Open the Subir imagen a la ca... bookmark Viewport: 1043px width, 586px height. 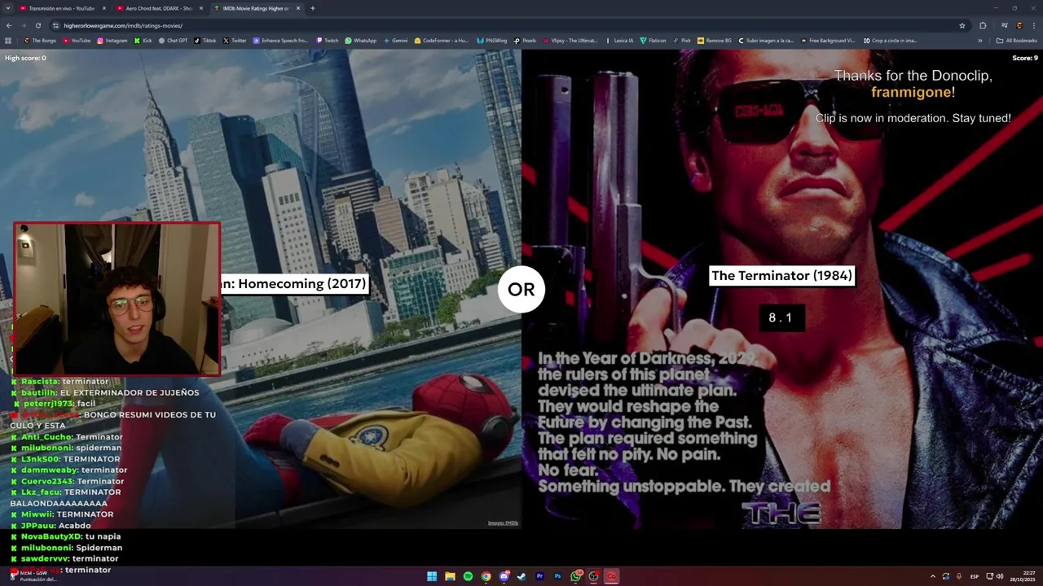click(x=766, y=40)
